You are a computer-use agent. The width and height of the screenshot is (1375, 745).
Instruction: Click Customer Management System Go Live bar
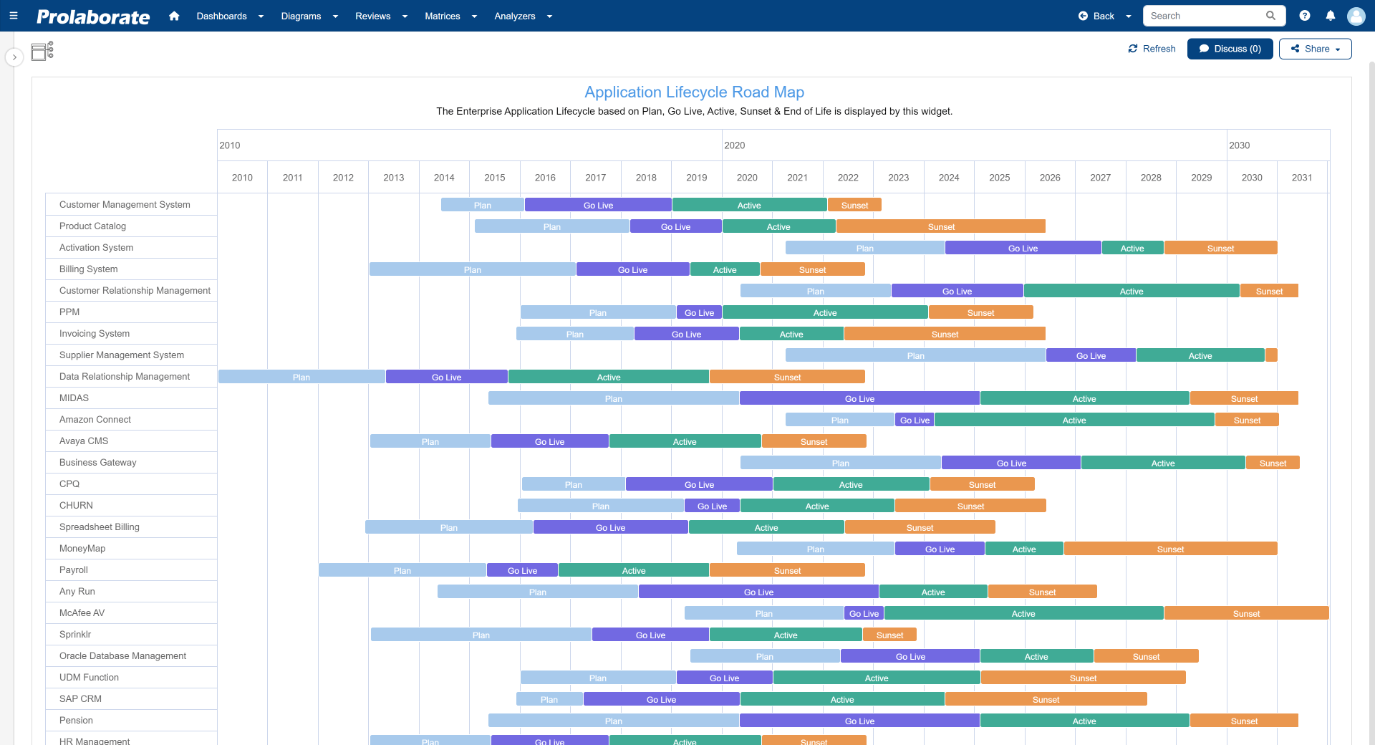point(598,205)
